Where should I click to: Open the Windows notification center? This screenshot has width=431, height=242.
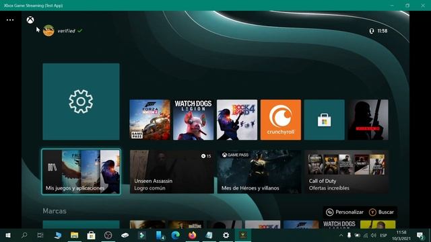pos(420,236)
